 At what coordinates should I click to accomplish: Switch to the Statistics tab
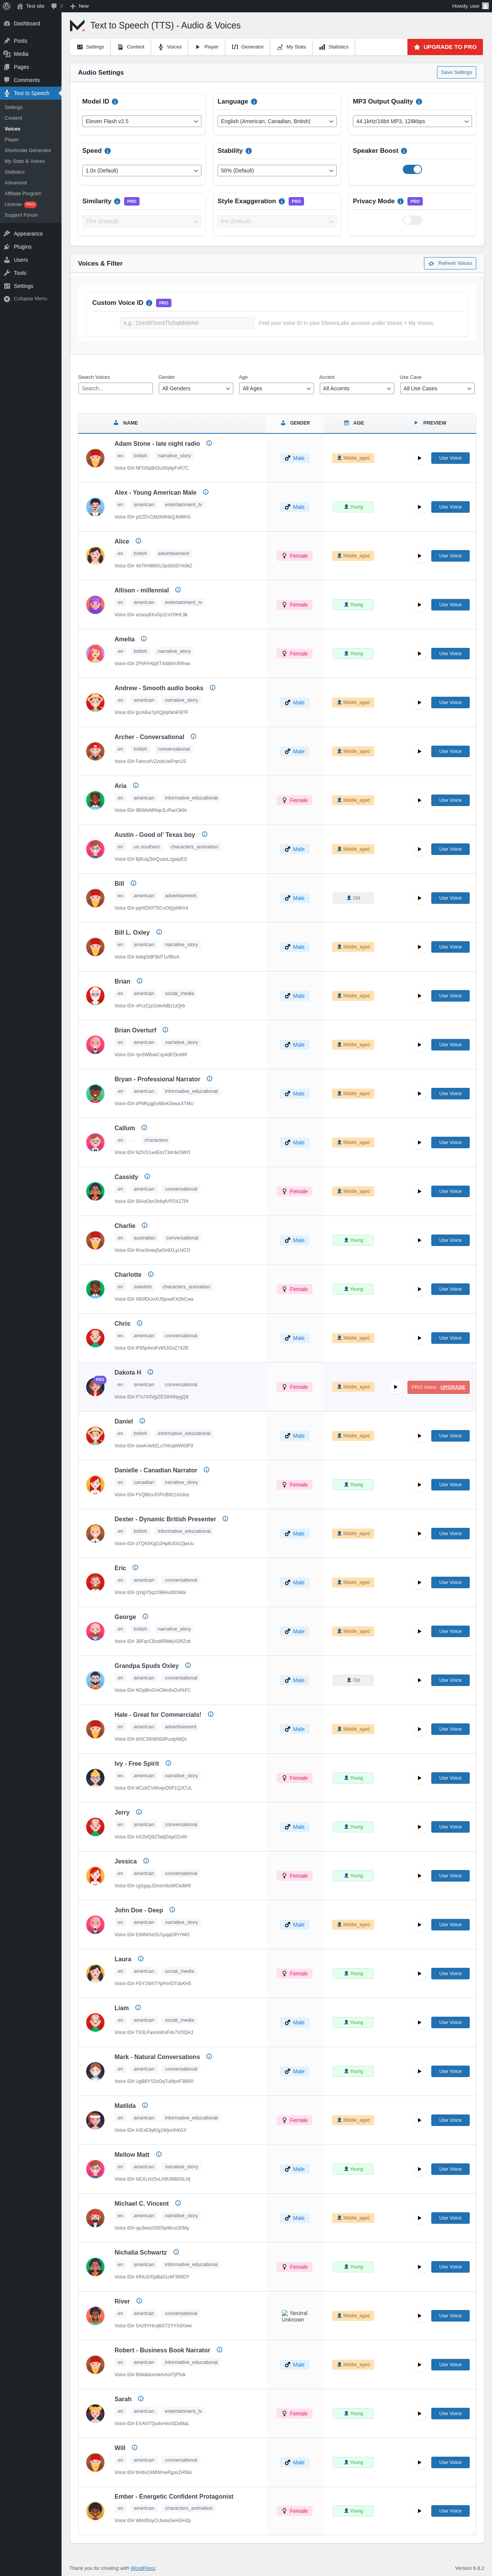coord(334,47)
